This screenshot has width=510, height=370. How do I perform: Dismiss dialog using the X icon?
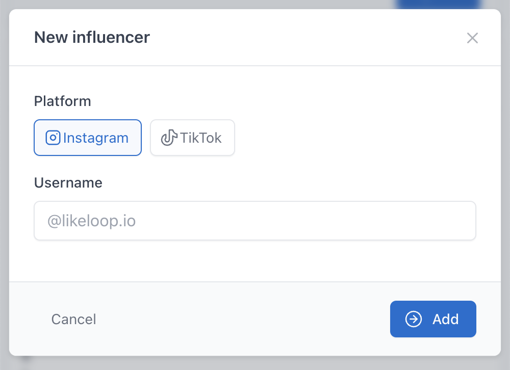(x=472, y=38)
